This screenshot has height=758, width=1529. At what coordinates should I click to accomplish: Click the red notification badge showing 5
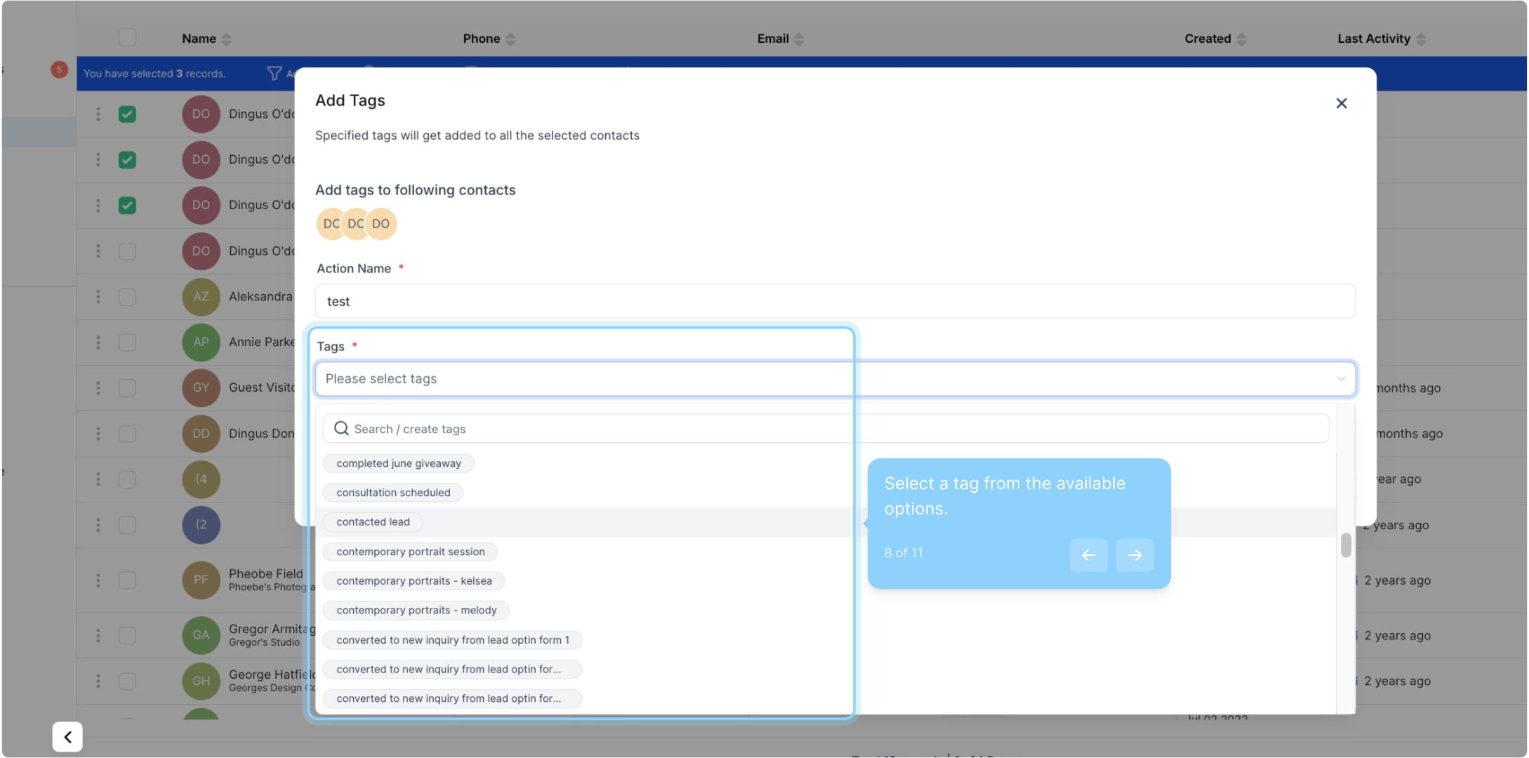pyautogui.click(x=59, y=69)
